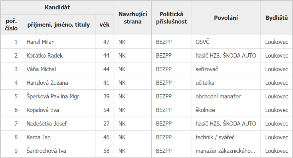Click the Politická příslušnost column header

coord(171,18)
